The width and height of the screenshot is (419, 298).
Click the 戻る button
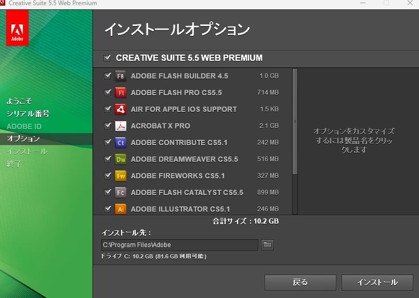300,282
